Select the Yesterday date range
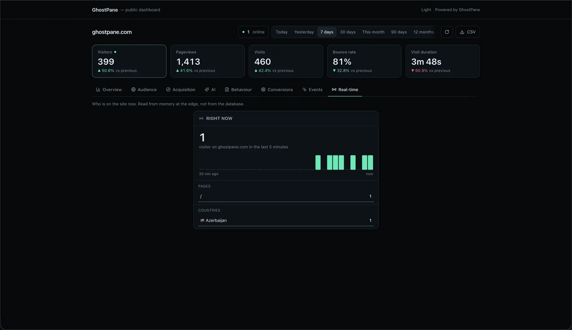The image size is (572, 330). click(304, 32)
